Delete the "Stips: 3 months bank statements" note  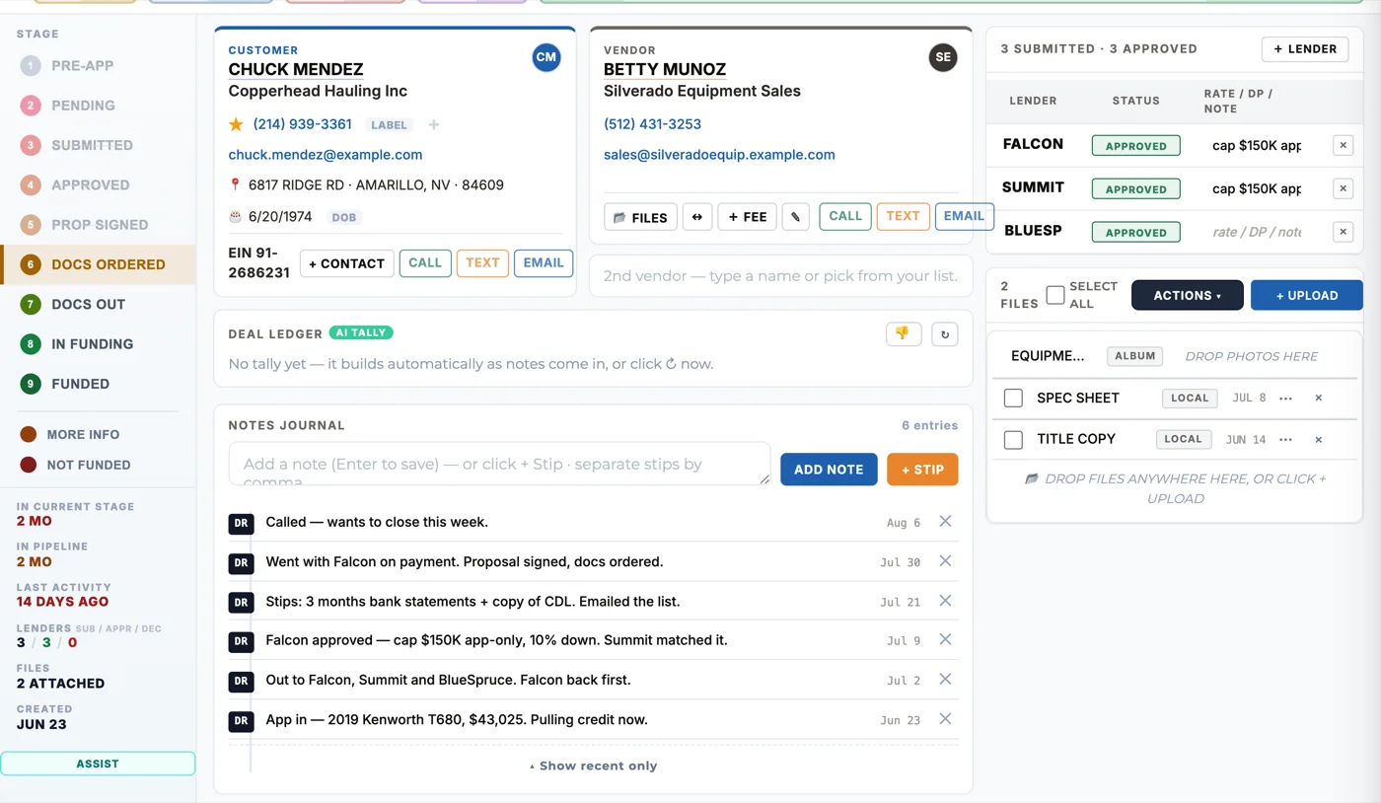[945, 601]
